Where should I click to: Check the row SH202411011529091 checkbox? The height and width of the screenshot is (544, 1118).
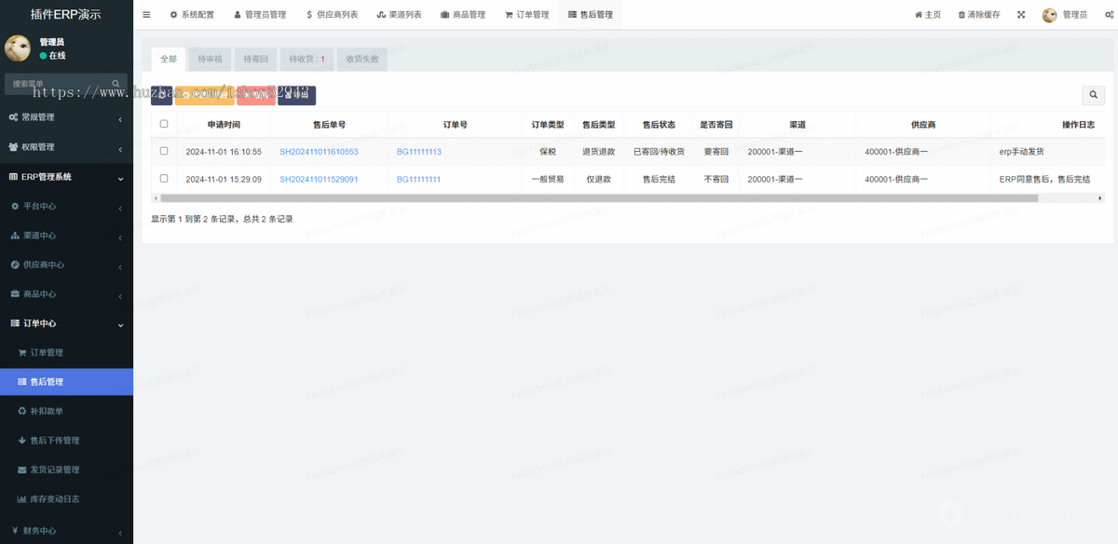click(164, 178)
